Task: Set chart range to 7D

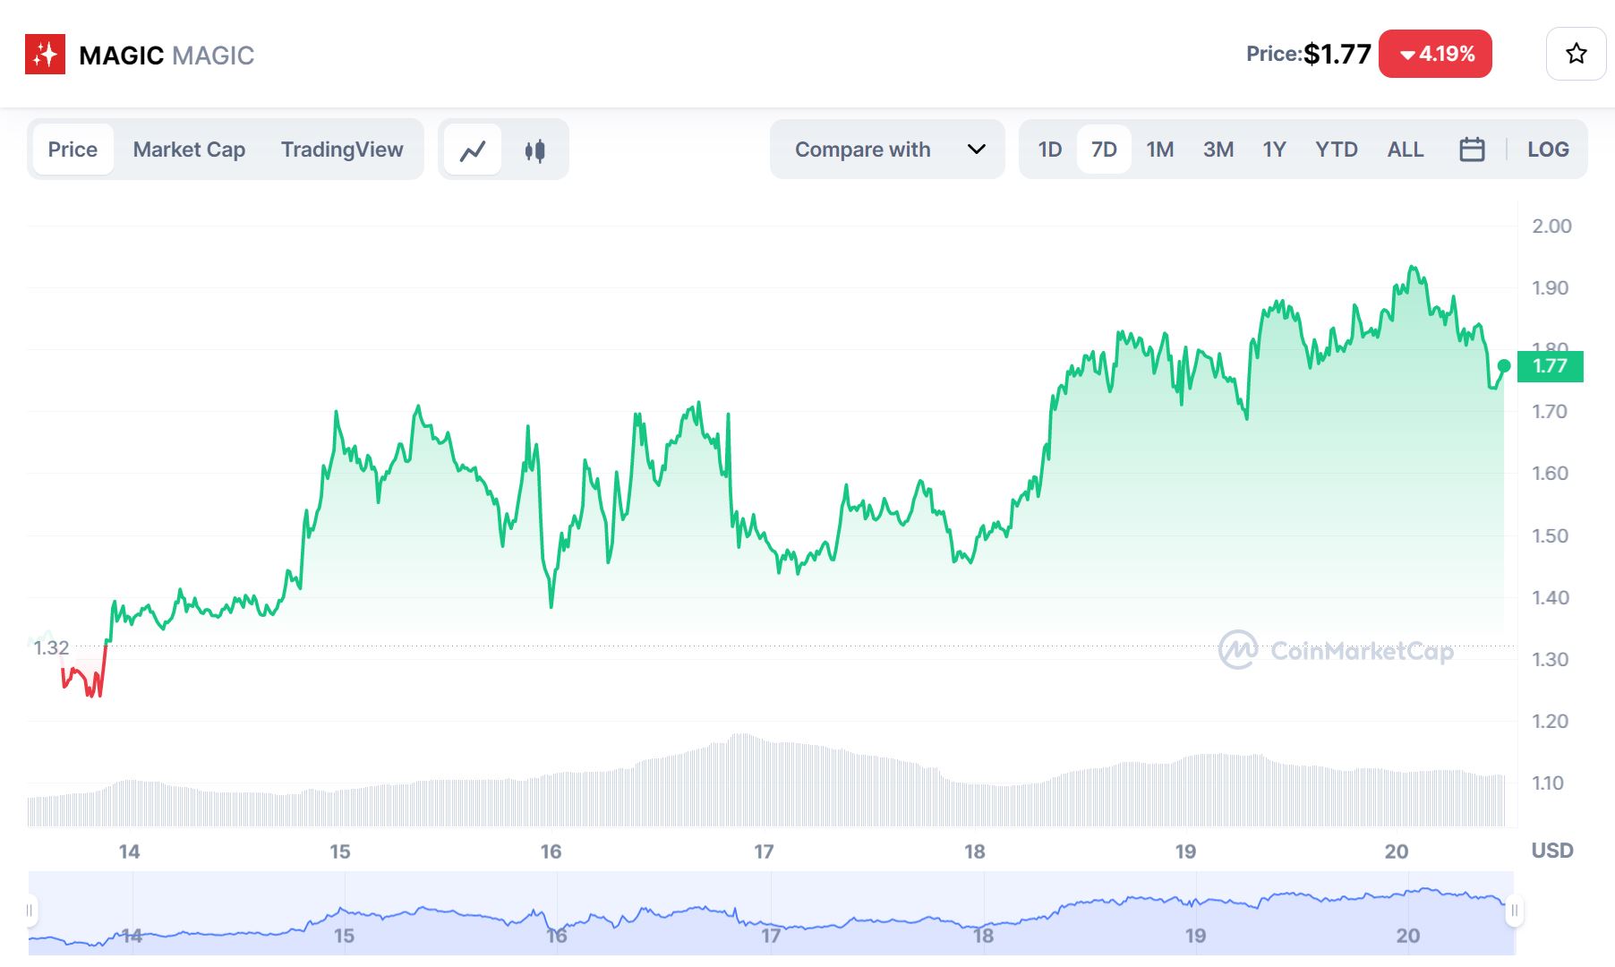Action: click(x=1104, y=150)
